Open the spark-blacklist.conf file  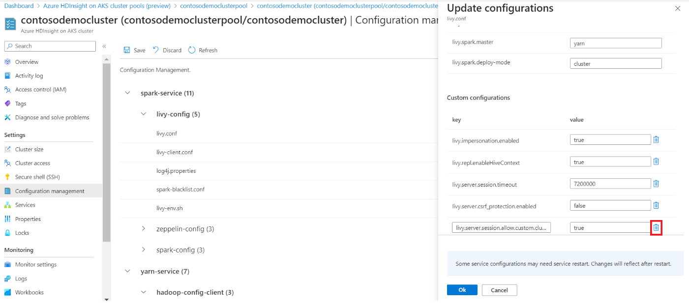pos(180,190)
